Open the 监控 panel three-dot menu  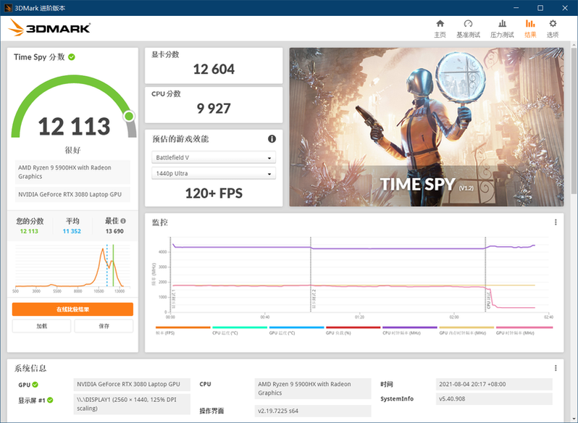coord(556,222)
